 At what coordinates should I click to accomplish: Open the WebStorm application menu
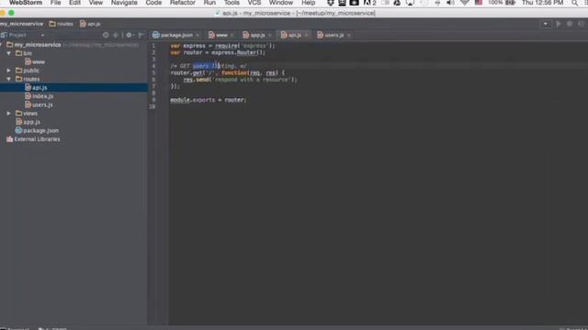click(x=26, y=3)
